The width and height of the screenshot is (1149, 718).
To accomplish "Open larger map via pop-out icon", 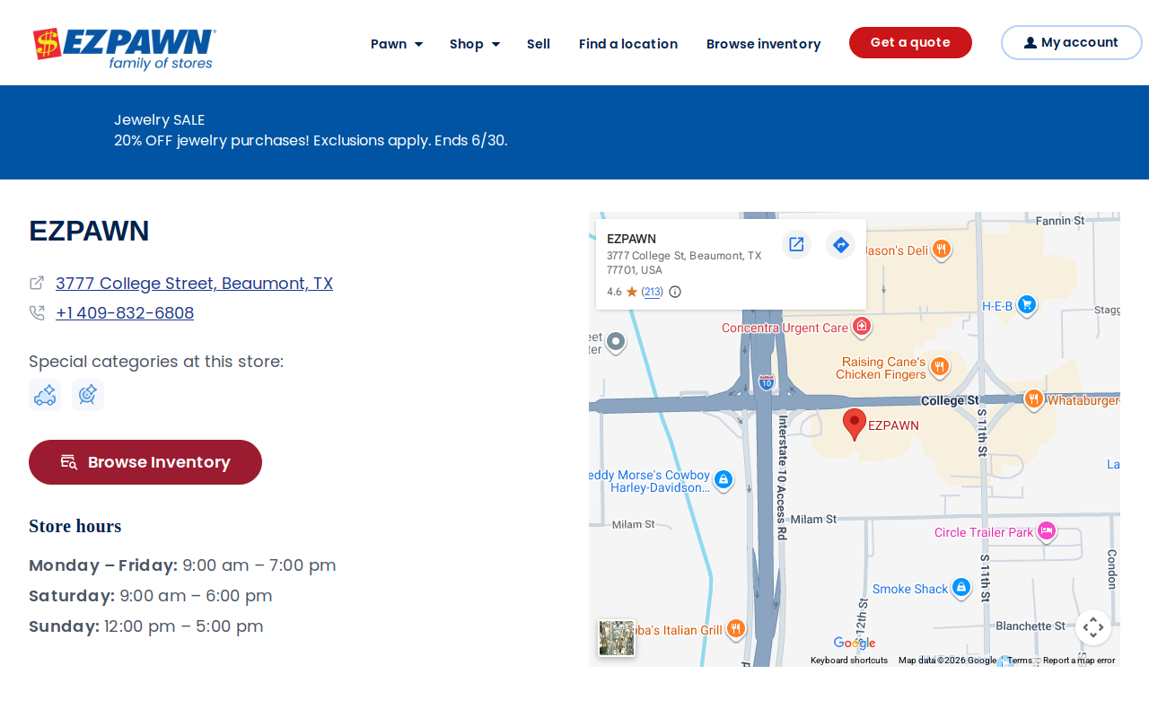I will click(796, 244).
